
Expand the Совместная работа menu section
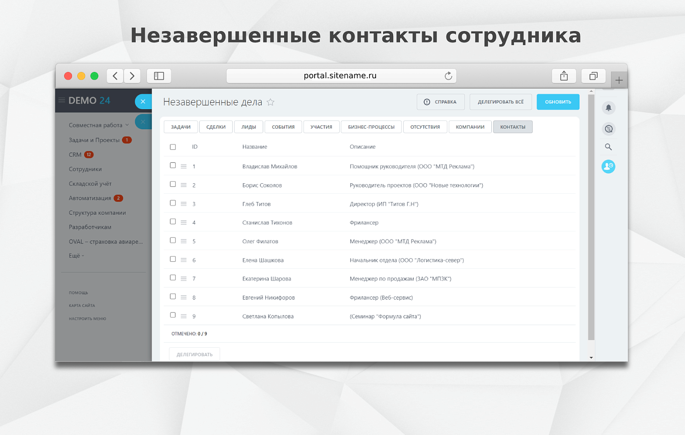99,125
